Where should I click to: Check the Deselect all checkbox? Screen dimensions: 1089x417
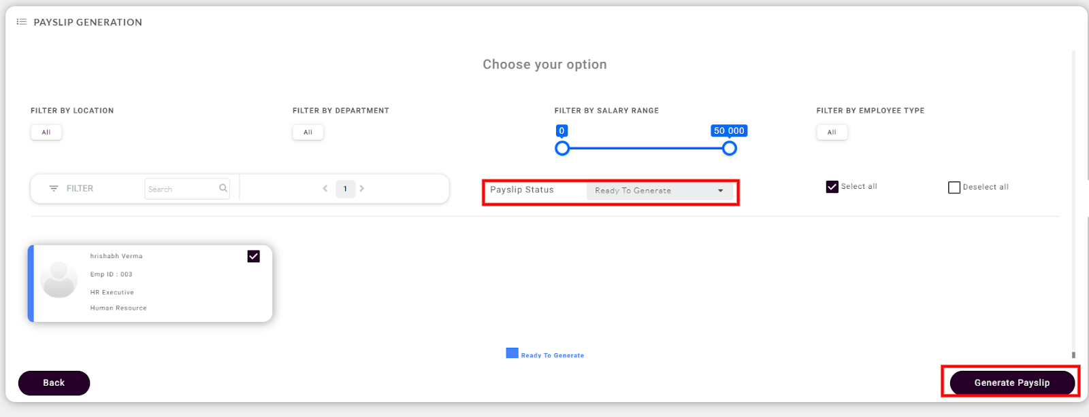tap(954, 187)
